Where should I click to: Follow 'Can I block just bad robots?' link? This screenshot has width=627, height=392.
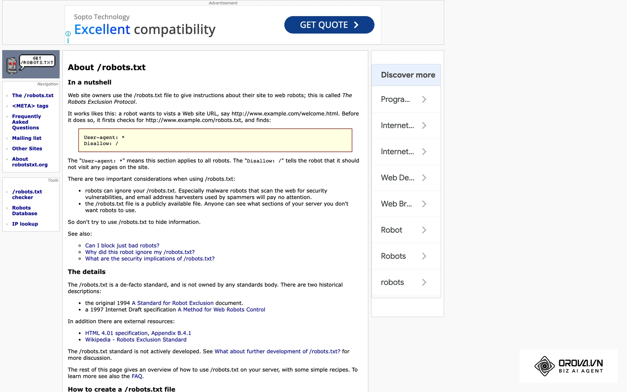point(122,246)
